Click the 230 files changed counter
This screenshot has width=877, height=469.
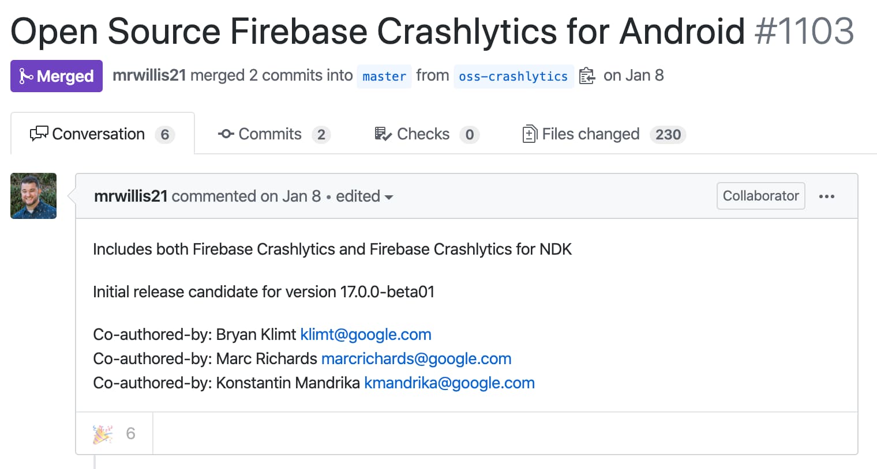pos(668,134)
